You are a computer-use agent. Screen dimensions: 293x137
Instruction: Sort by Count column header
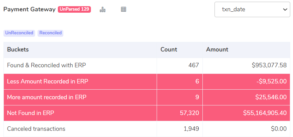(x=169, y=49)
